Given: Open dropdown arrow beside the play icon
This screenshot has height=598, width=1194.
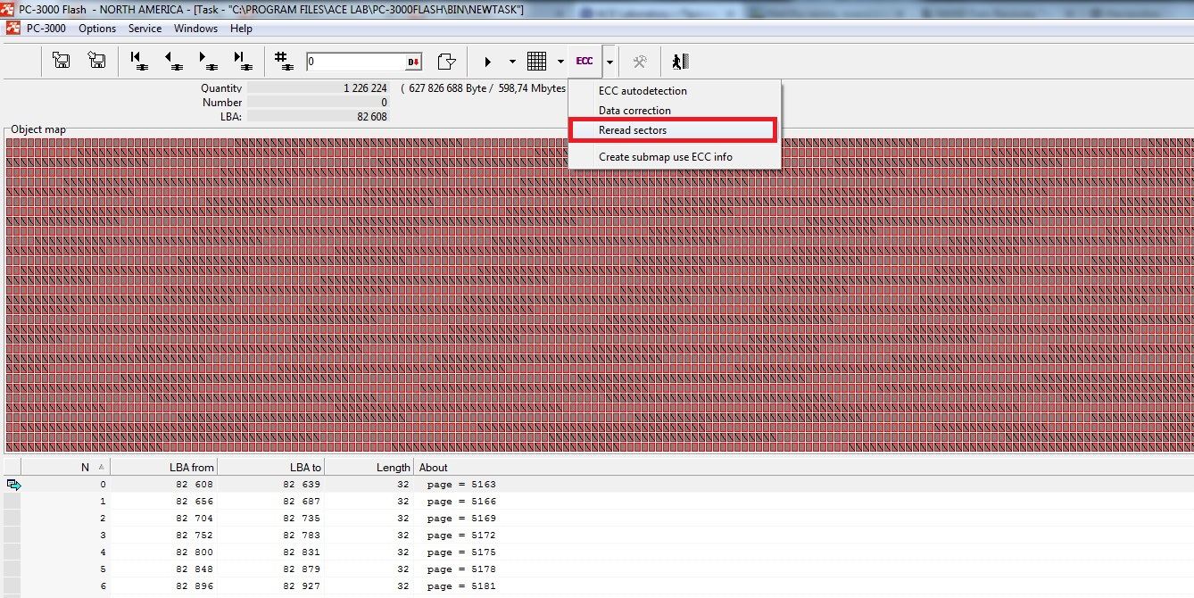Looking at the screenshot, I should coord(512,62).
